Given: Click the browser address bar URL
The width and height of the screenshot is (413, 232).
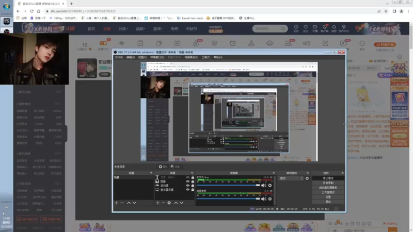Looking at the screenshot, I should pos(83,11).
